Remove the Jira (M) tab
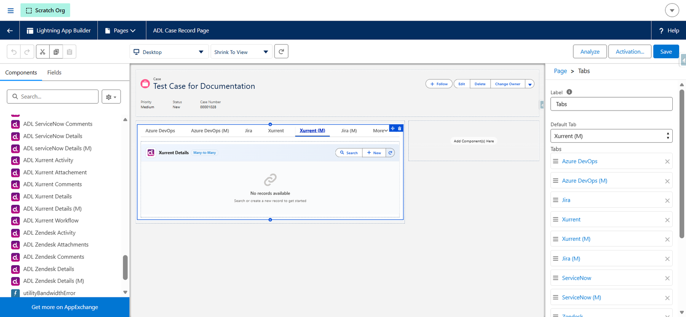The image size is (686, 317). (667, 259)
